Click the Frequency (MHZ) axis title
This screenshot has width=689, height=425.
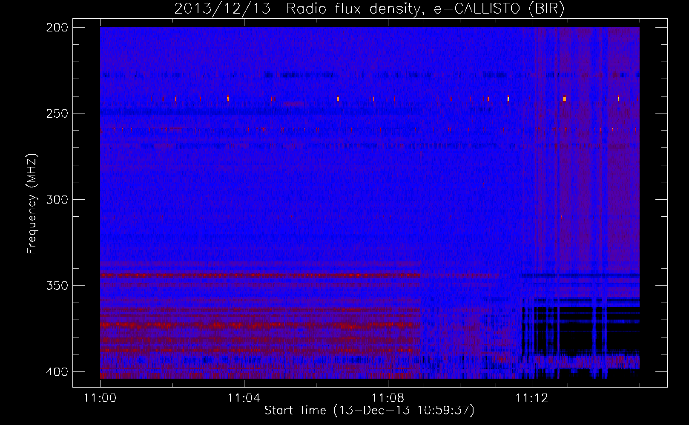click(x=32, y=204)
